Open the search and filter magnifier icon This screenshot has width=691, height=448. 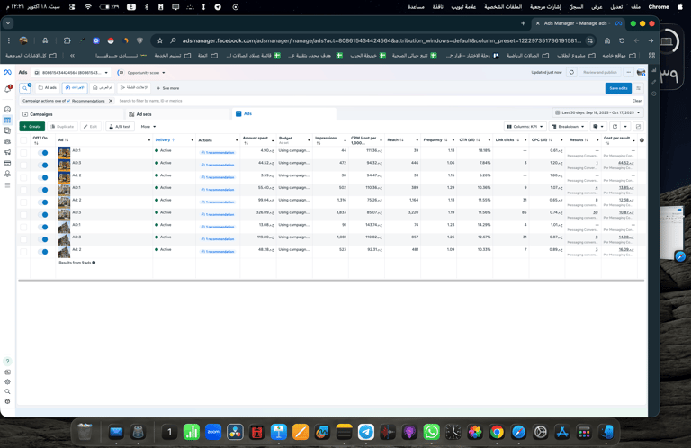[25, 88]
